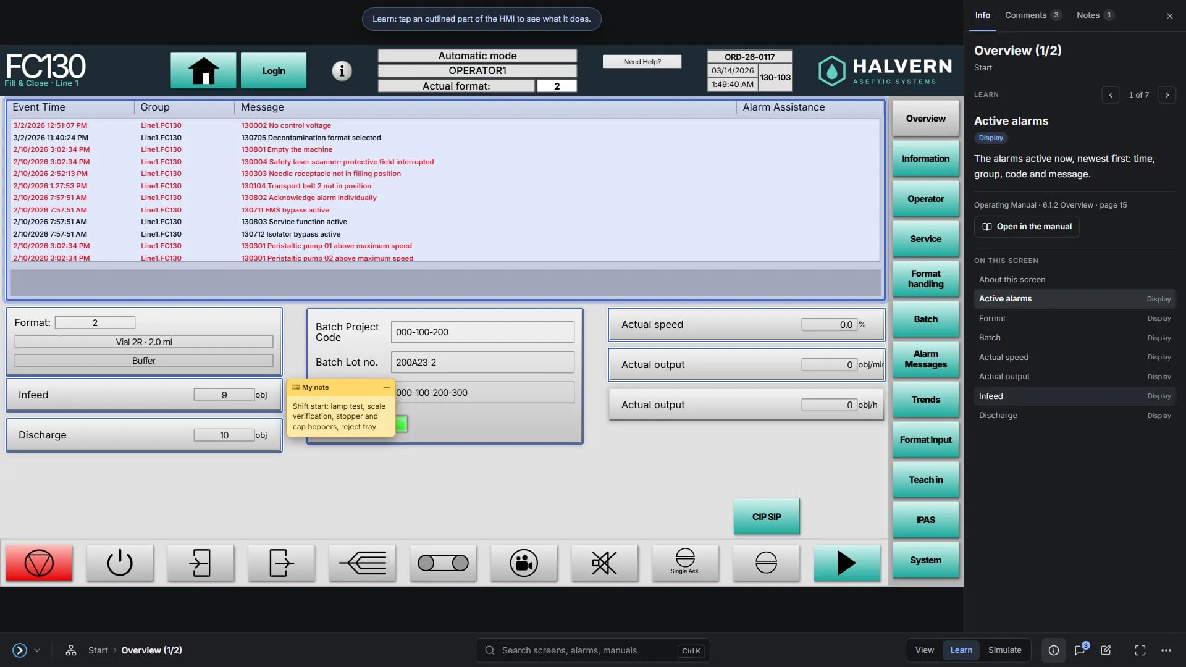Click the screen hierarchy tree icon
1186x667 pixels.
[71, 650]
